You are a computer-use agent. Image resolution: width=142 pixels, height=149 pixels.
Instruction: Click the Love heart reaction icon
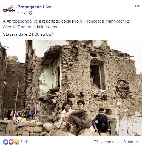11,142
